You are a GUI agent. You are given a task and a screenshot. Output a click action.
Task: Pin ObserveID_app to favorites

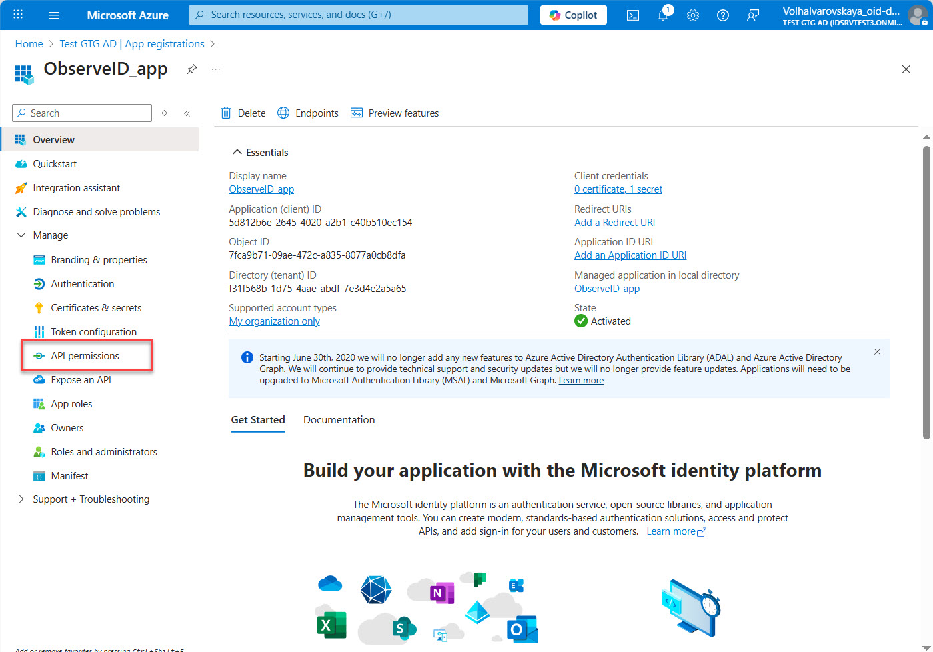click(x=192, y=69)
